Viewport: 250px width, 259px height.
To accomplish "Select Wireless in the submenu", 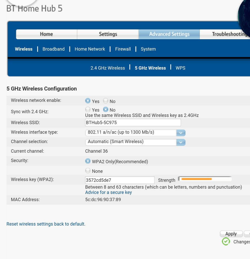I will (x=24, y=49).
